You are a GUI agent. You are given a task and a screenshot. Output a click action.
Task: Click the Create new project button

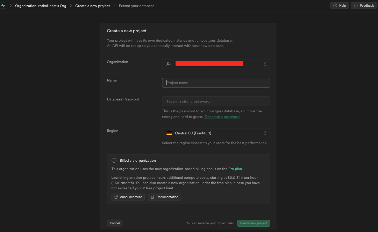254,223
